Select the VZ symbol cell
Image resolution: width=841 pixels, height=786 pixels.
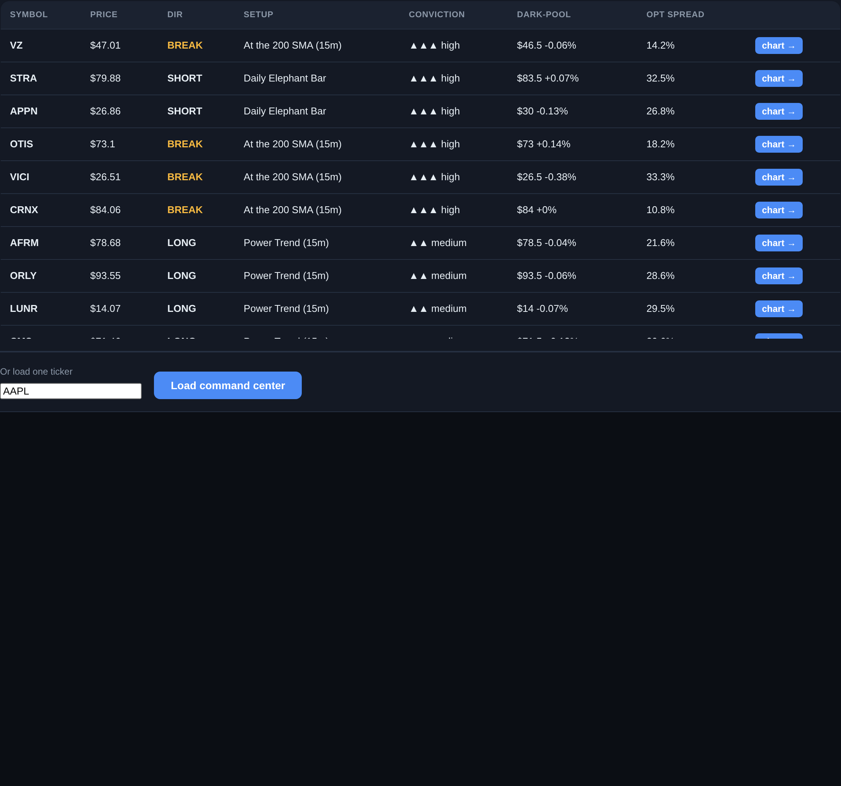tap(16, 45)
